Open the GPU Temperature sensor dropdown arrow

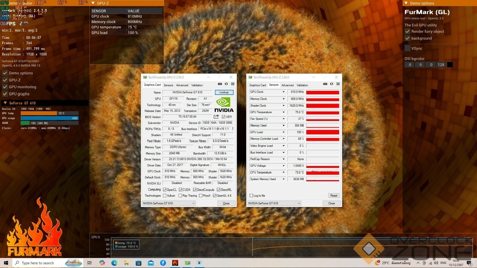[x=283, y=112]
